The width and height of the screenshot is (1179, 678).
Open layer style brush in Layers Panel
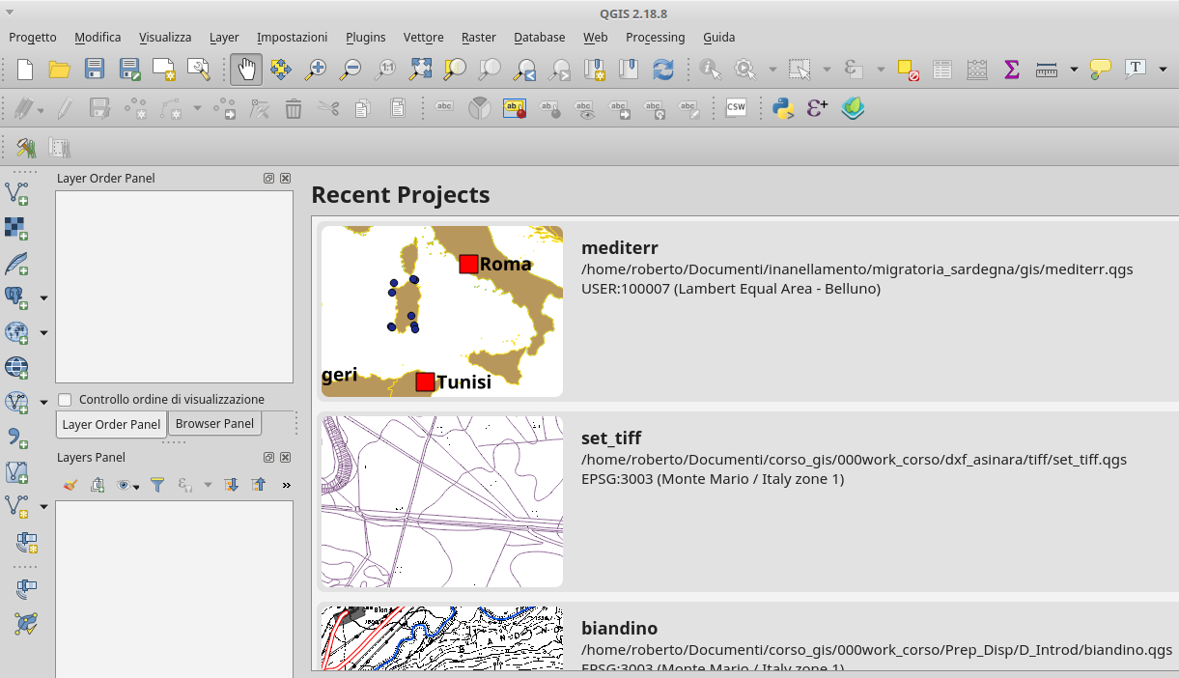69,485
